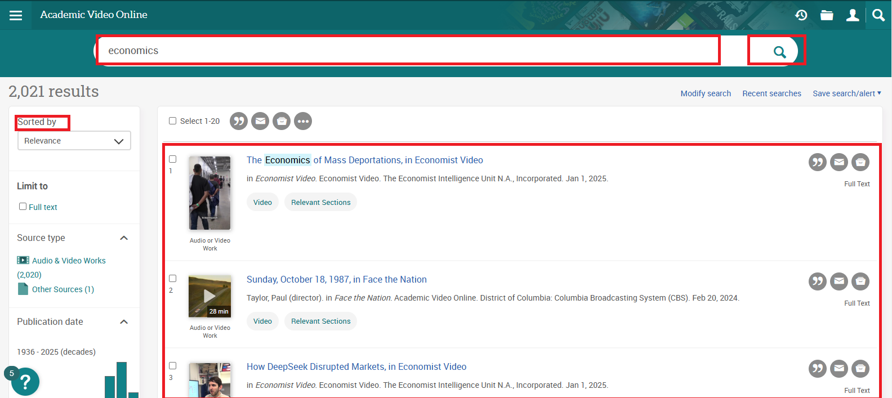Screen dimensions: 892x398
Task: Enable the Full text limit checkbox
Action: point(23,207)
